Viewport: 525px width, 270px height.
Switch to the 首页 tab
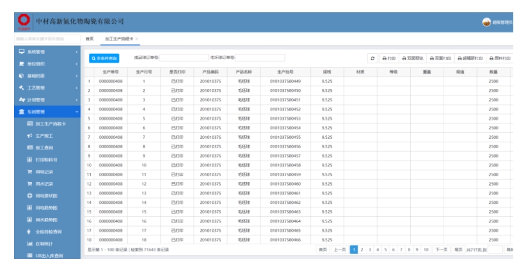90,39
